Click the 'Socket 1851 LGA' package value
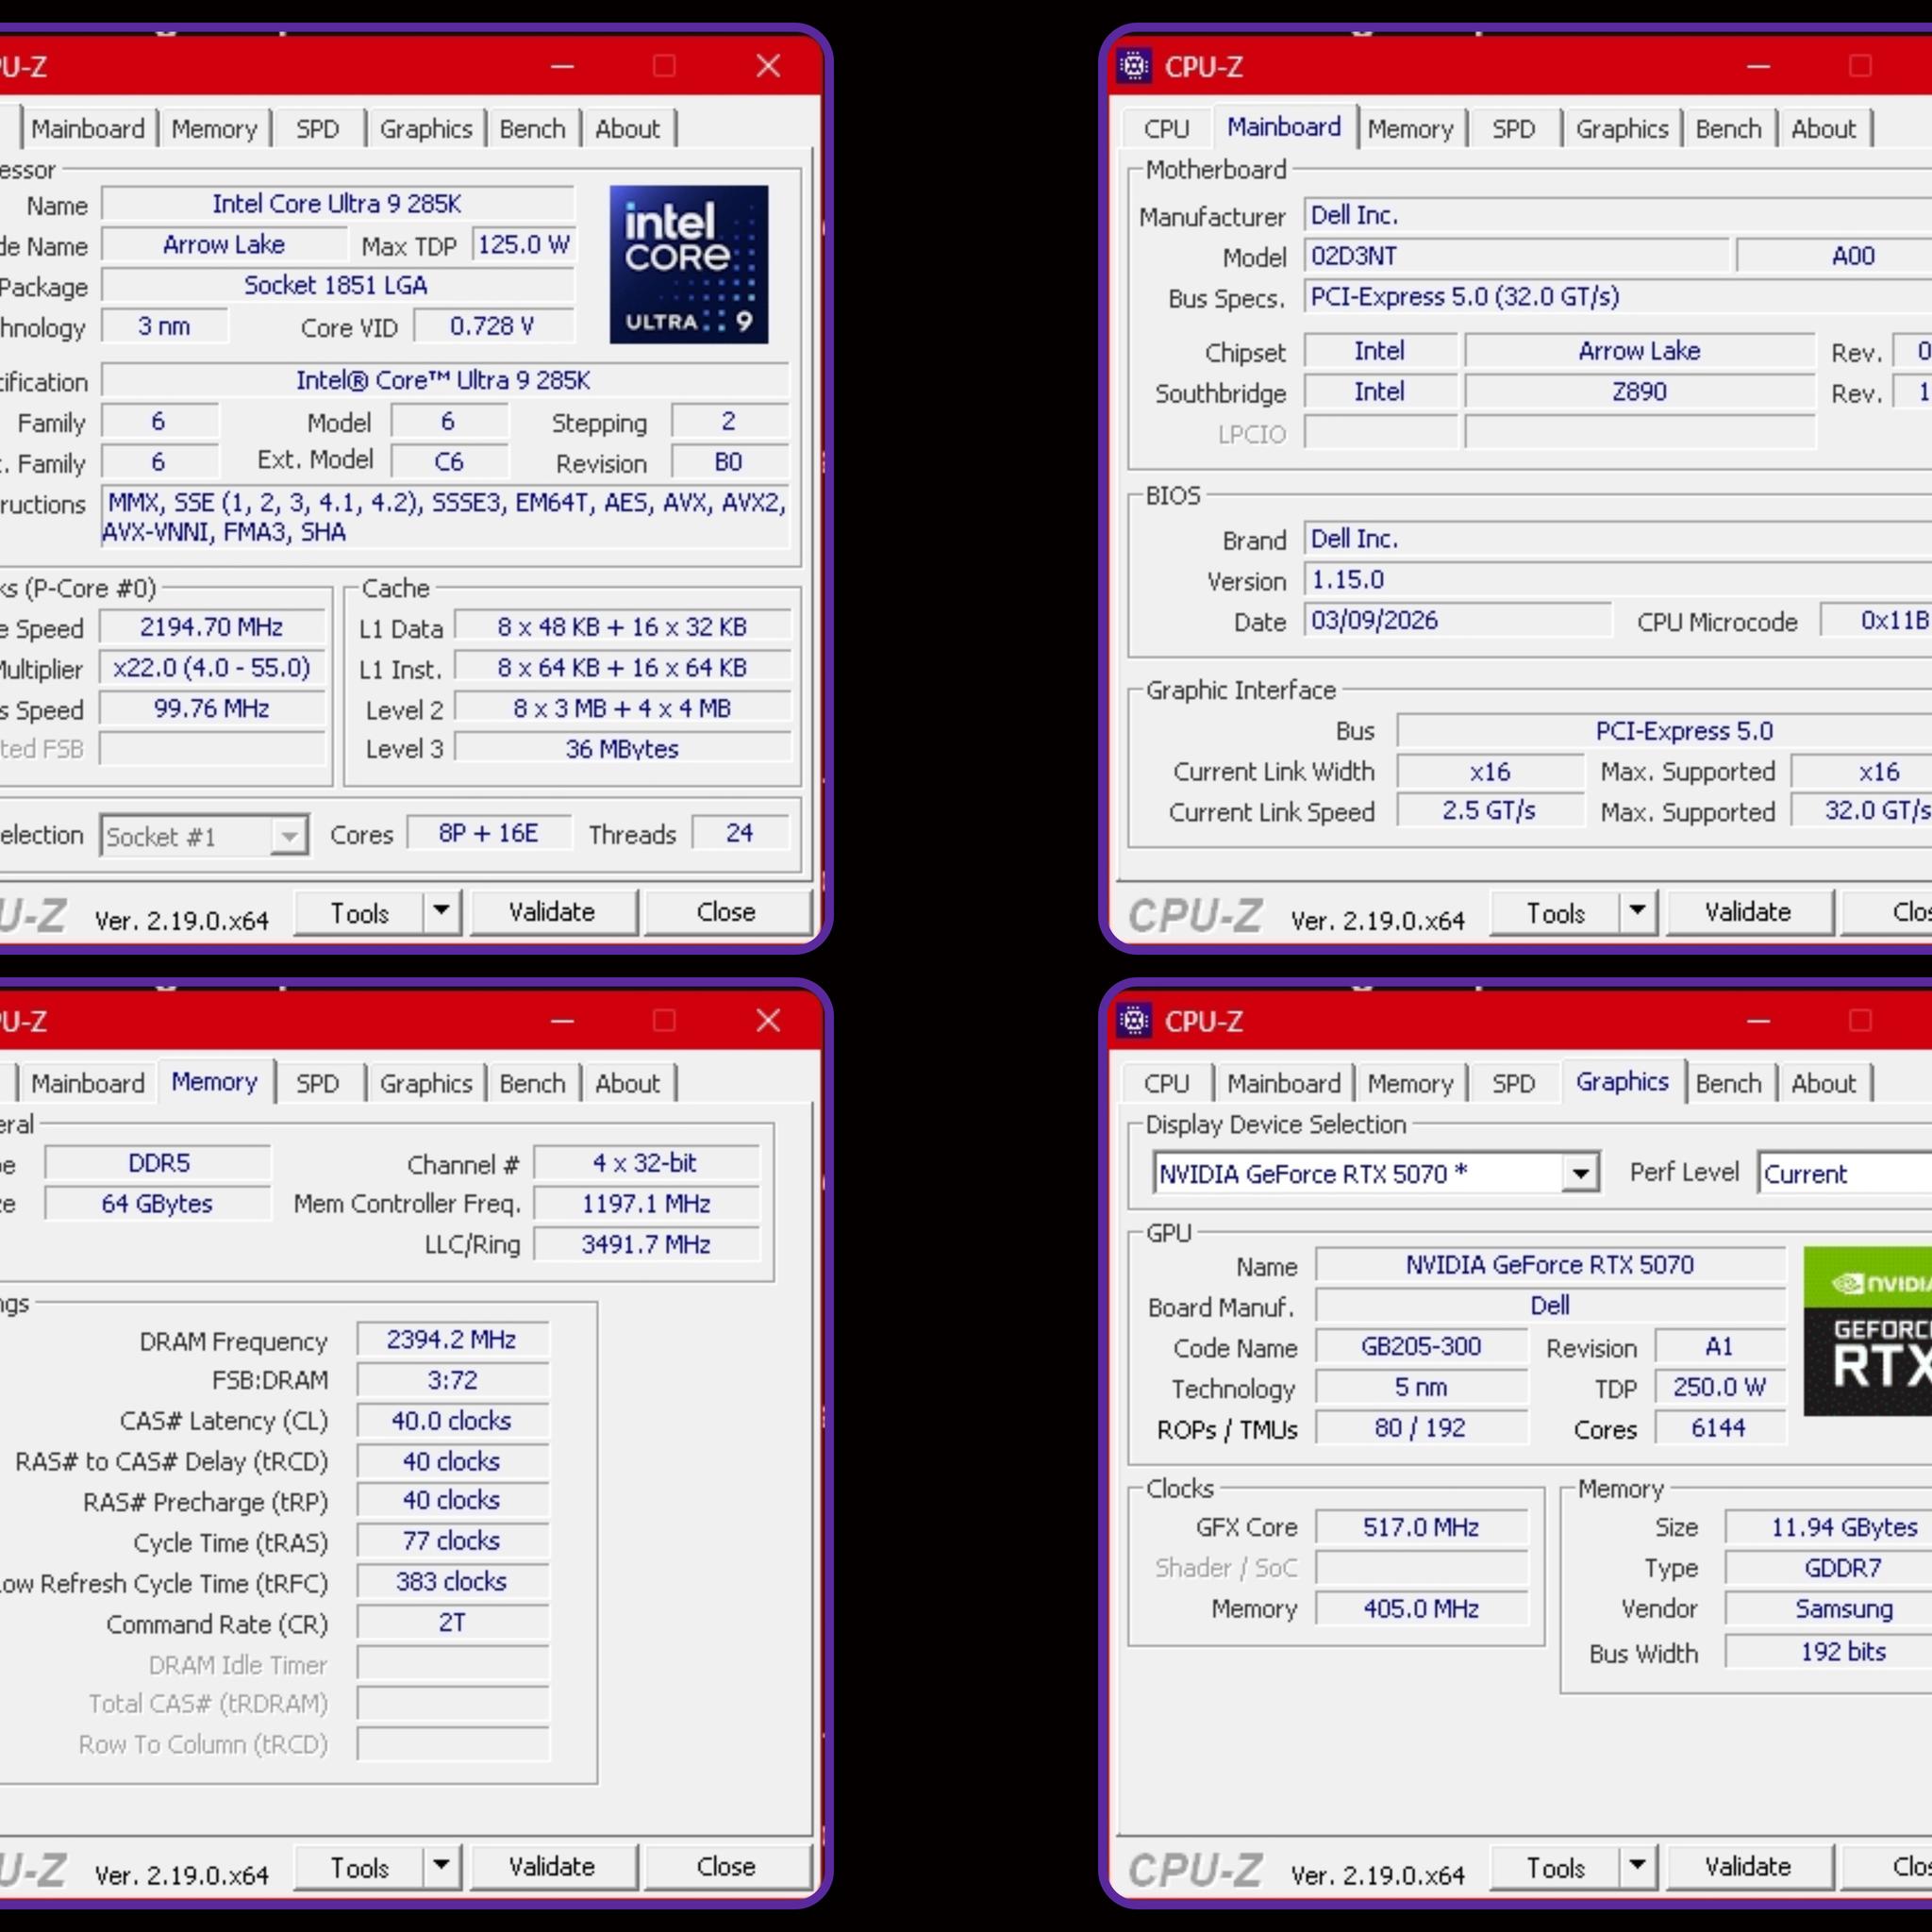 338,286
